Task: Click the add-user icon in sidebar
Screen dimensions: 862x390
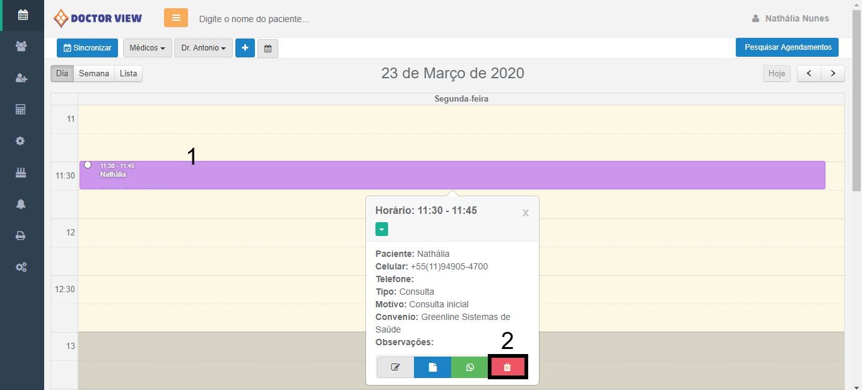Action: (21, 78)
